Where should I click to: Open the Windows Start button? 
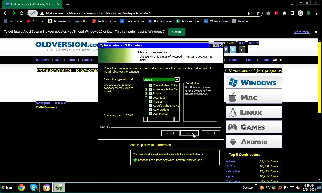pos(7,188)
